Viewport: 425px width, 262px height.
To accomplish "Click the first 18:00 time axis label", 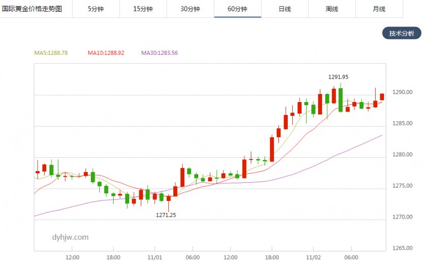I will [x=113, y=257].
